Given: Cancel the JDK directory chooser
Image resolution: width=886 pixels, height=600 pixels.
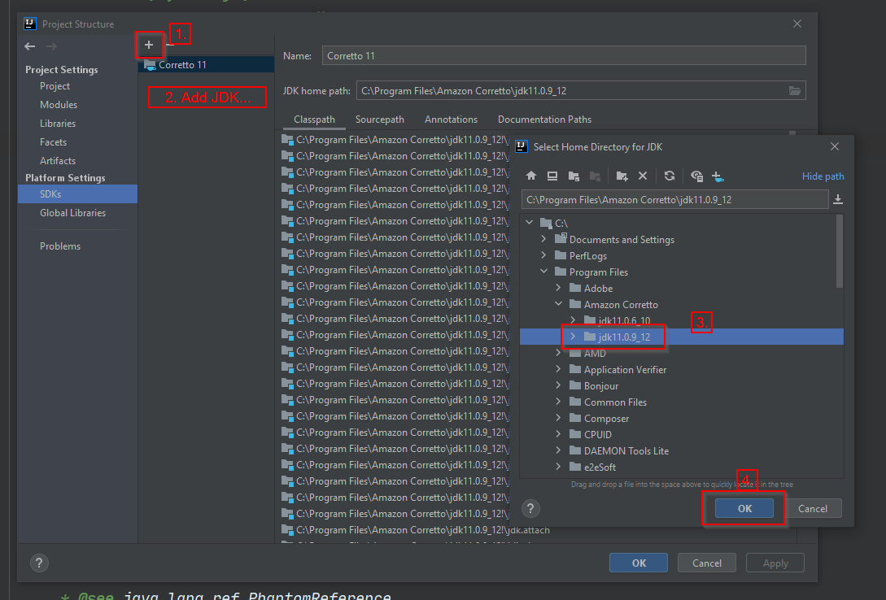Looking at the screenshot, I should (813, 509).
